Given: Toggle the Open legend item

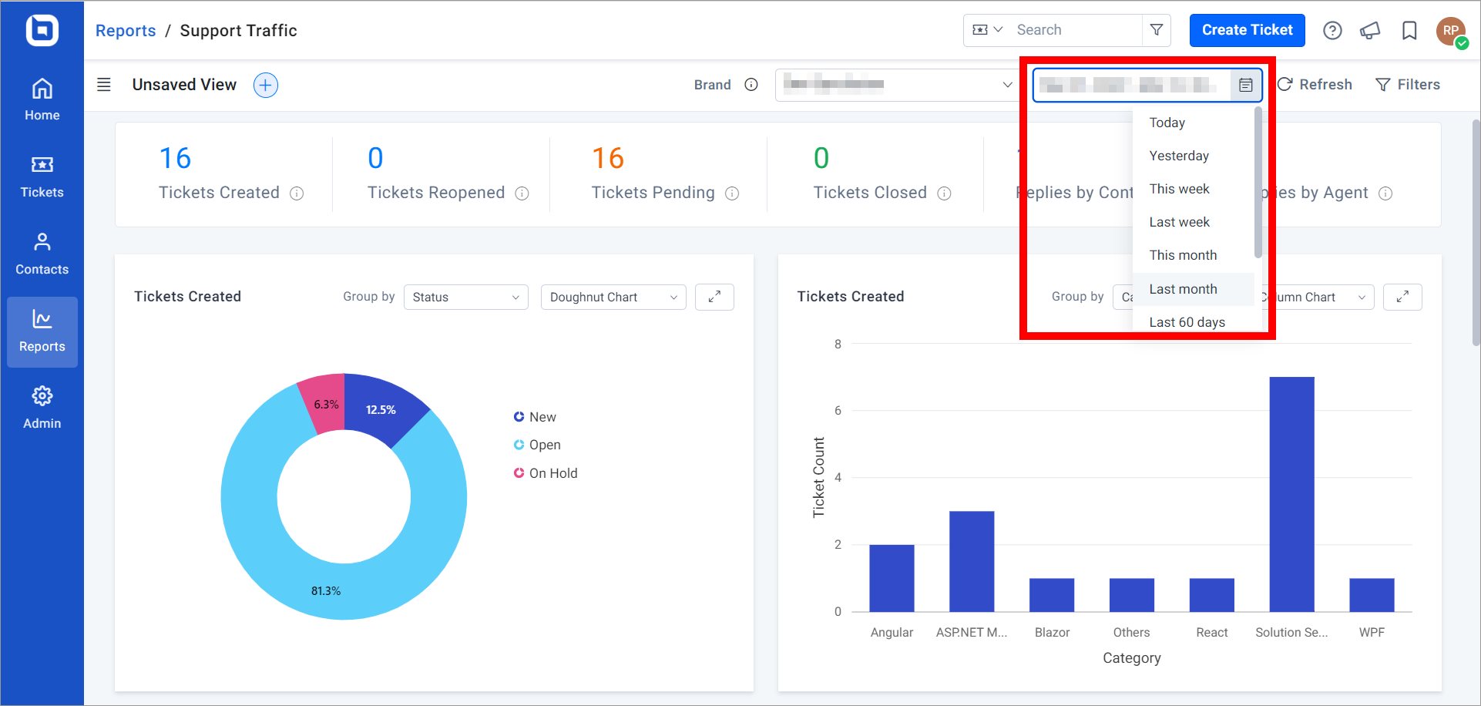Looking at the screenshot, I should tap(537, 445).
